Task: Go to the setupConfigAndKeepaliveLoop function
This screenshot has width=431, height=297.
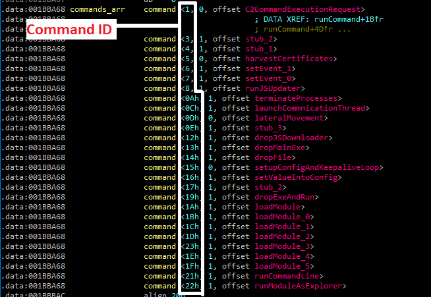Action: [316, 167]
